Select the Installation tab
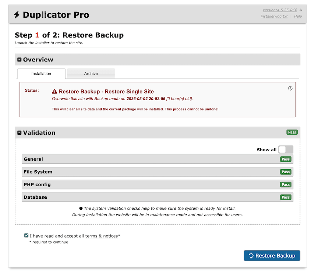 pyautogui.click(x=41, y=74)
